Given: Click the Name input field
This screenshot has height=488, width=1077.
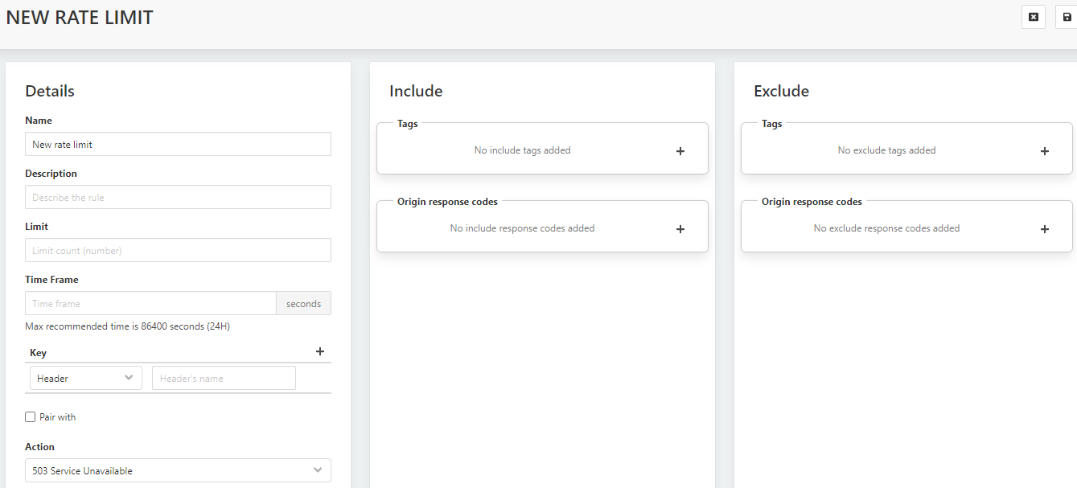Looking at the screenshot, I should 178,145.
